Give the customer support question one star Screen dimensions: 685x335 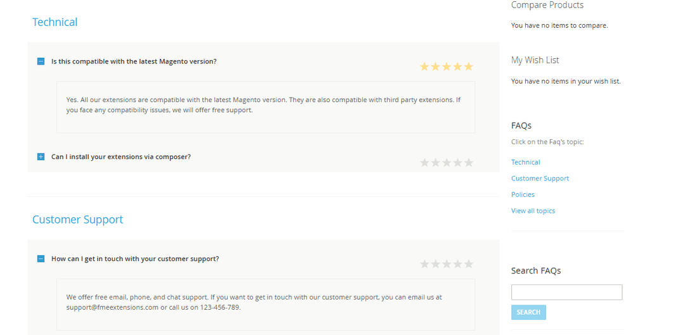click(424, 264)
